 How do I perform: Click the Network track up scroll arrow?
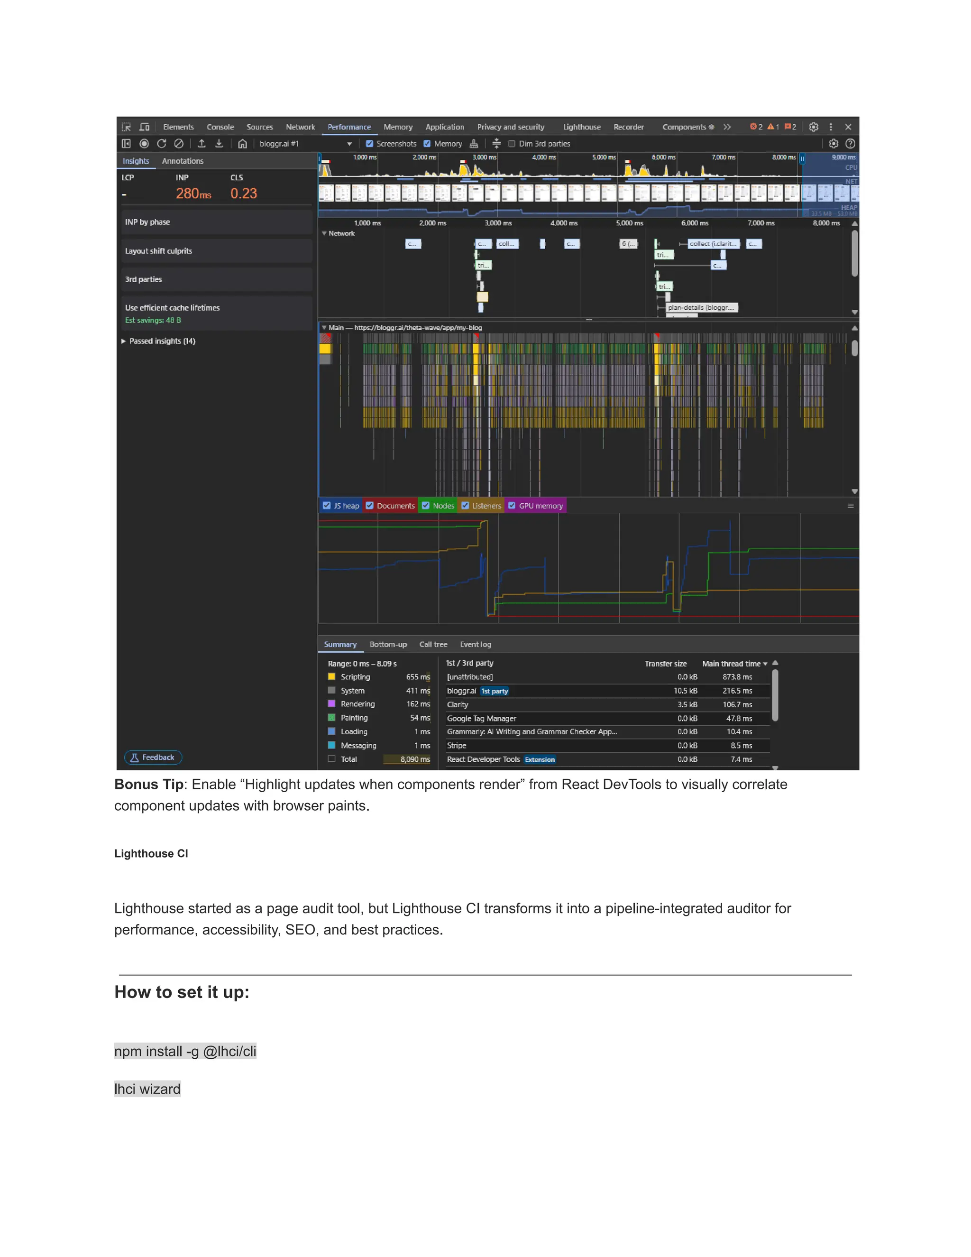pos(855,223)
